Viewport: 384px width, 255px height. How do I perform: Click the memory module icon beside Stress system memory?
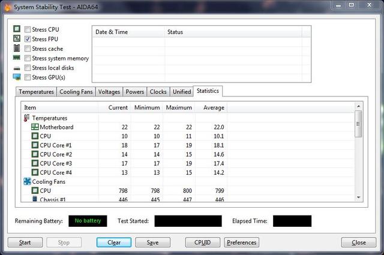click(17, 57)
